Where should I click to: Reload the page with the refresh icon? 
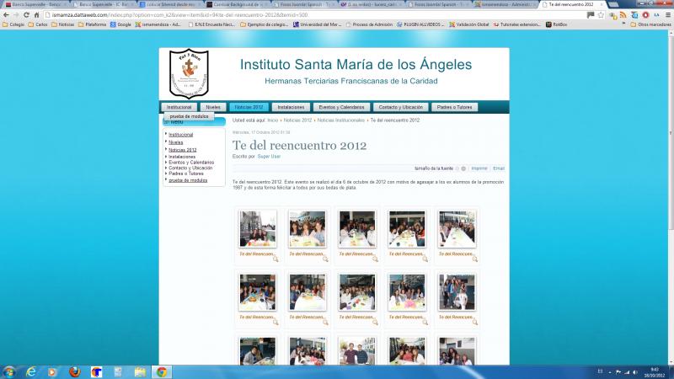click(26, 15)
